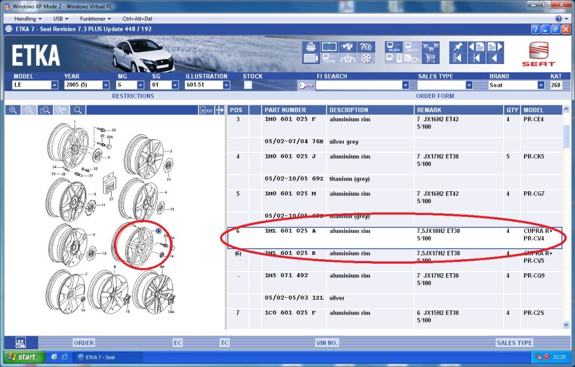Click the Ctrl+Alt+Del menu item
This screenshot has height=367, width=575.
(x=137, y=19)
